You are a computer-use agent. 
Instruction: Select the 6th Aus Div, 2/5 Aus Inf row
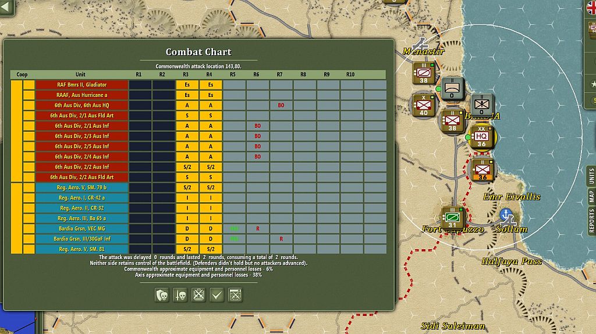click(81, 146)
